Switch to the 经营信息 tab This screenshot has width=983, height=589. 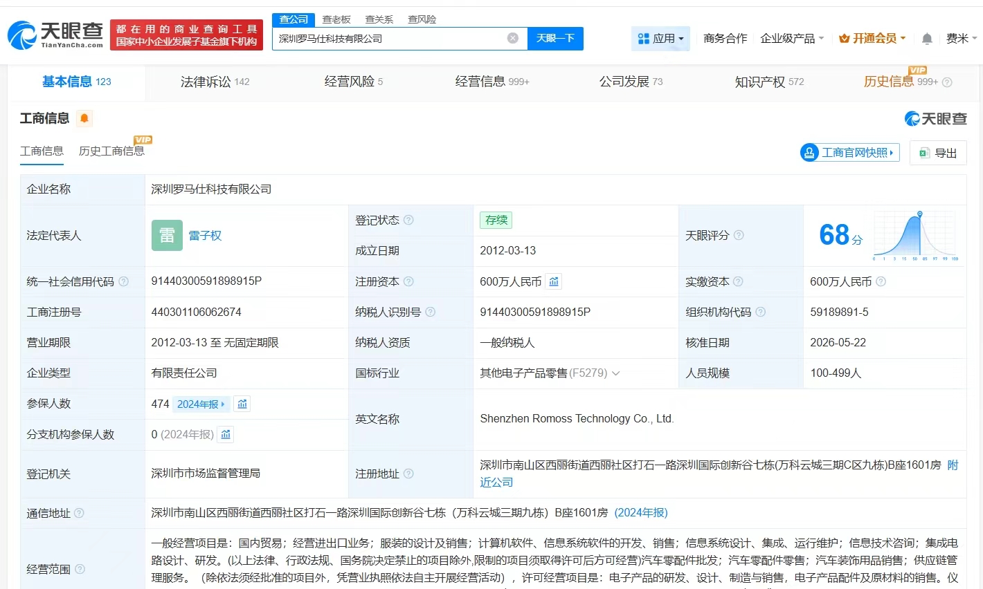click(x=492, y=82)
